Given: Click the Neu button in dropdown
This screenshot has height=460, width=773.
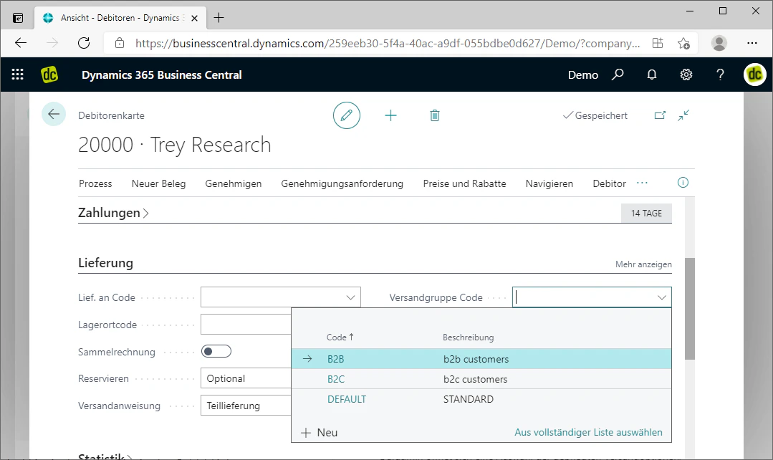Looking at the screenshot, I should [320, 432].
